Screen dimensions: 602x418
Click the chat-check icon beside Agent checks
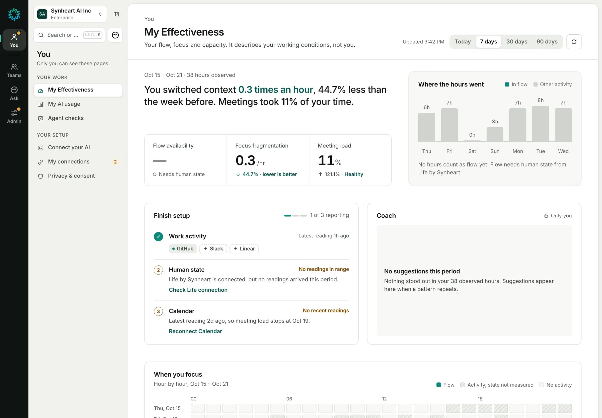(41, 119)
